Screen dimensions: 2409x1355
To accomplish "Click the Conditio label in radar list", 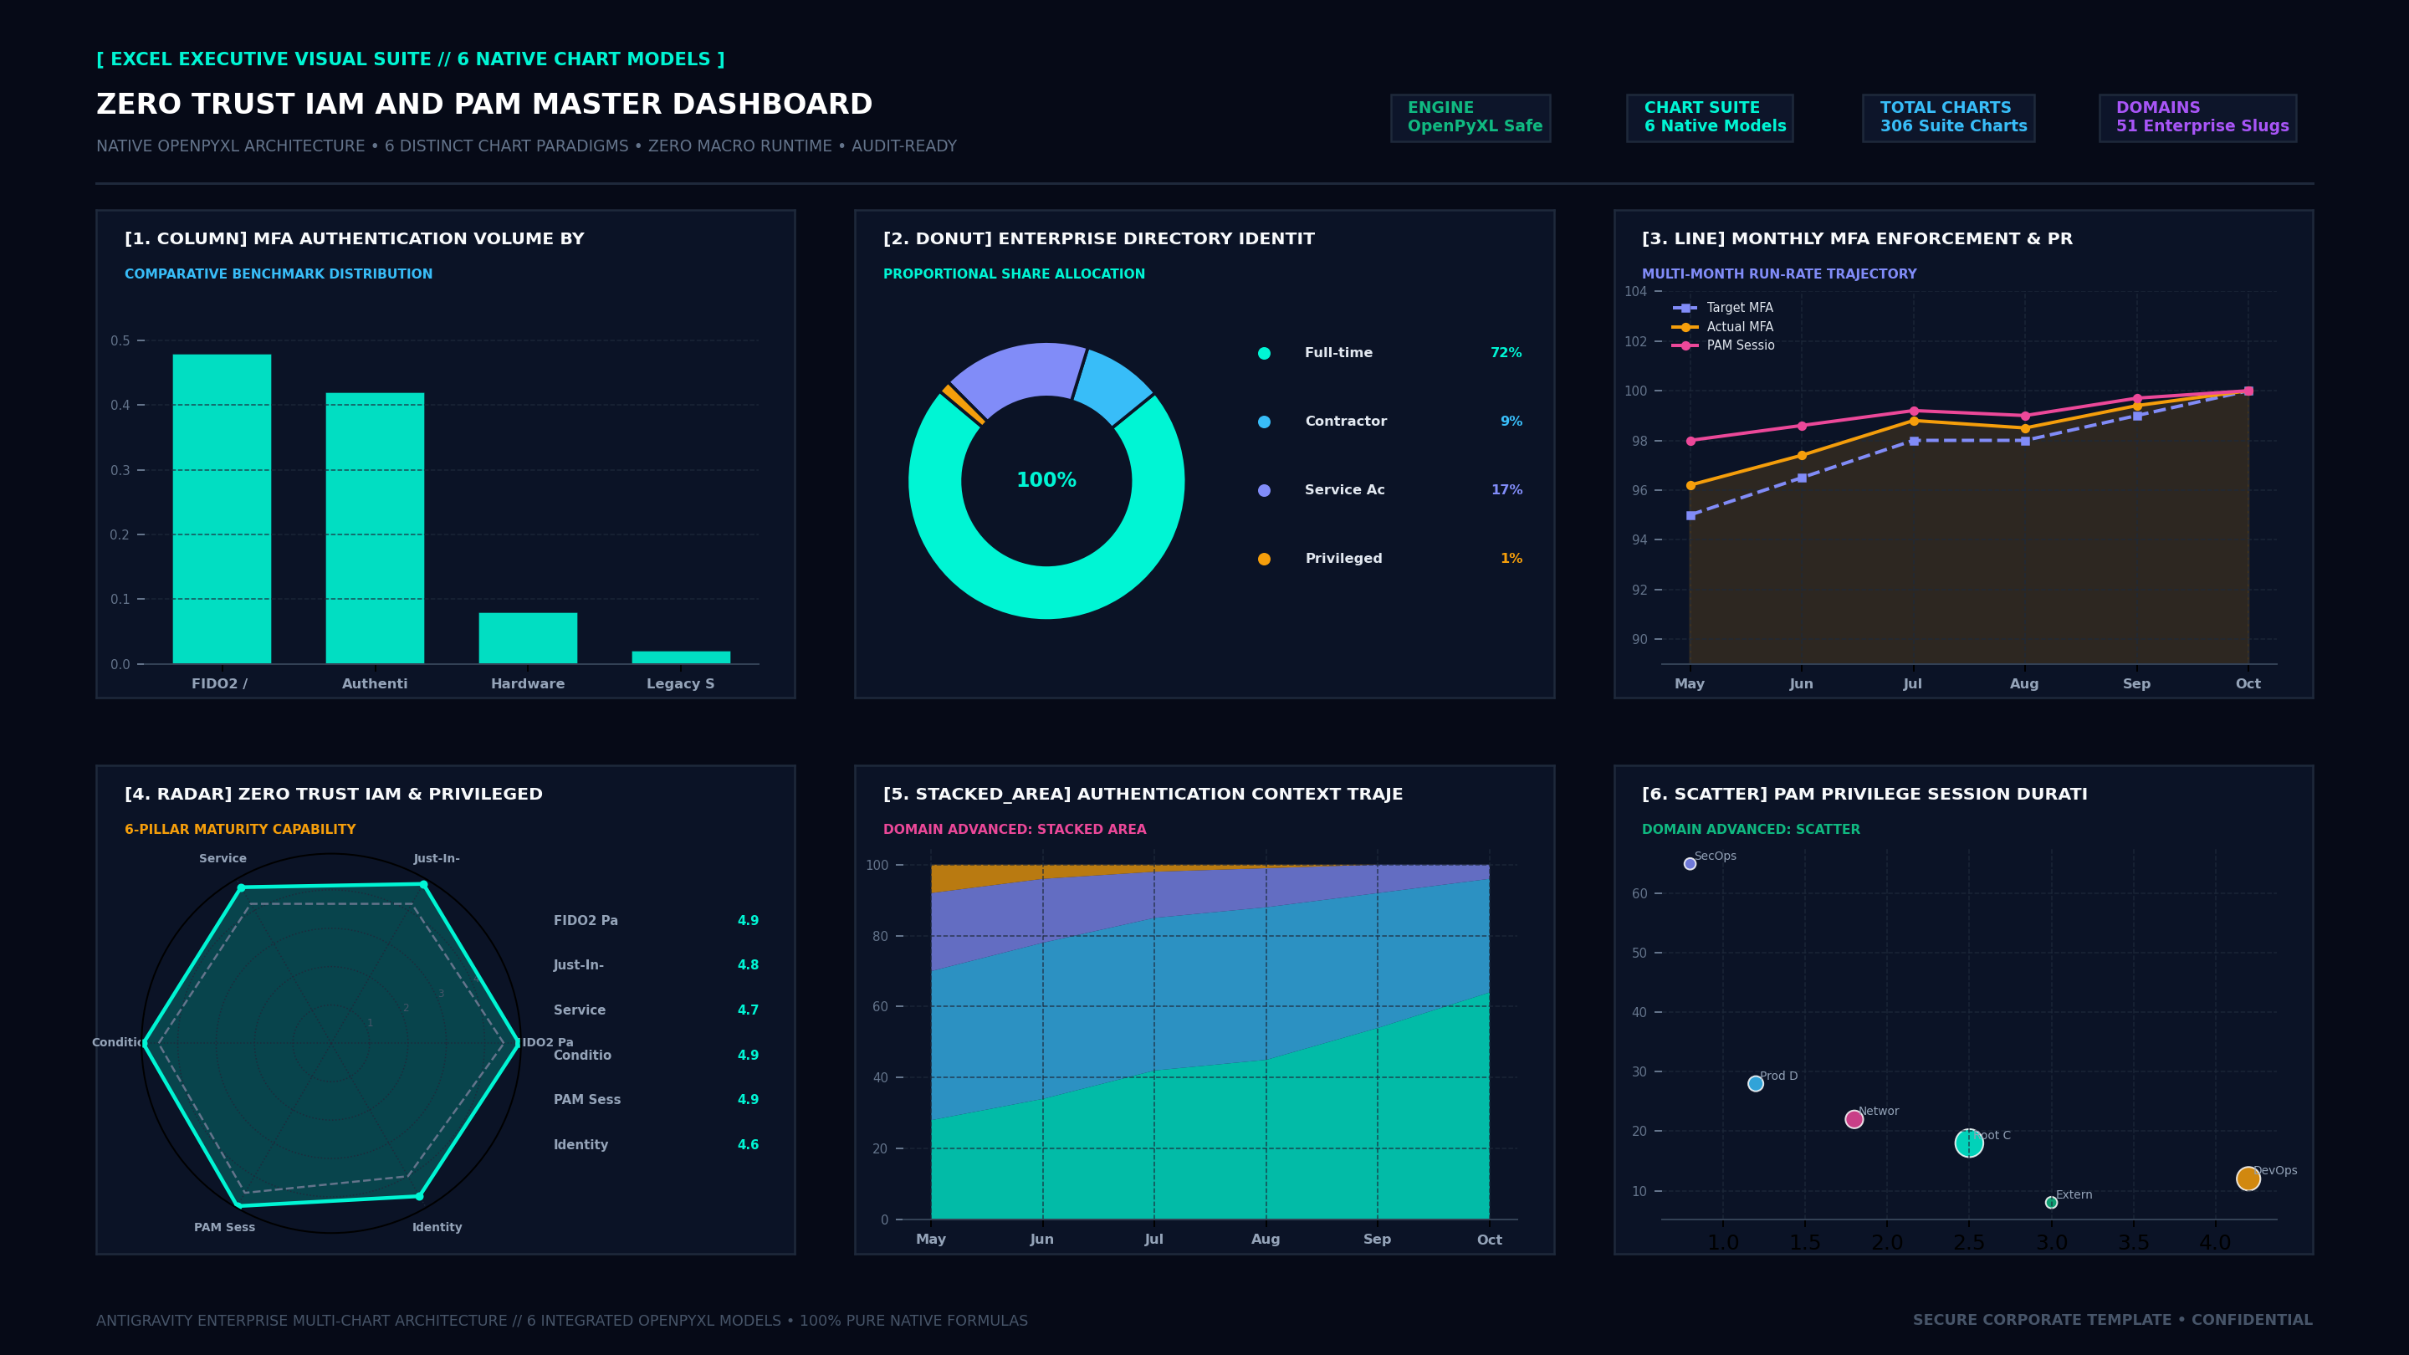I will click(583, 1055).
